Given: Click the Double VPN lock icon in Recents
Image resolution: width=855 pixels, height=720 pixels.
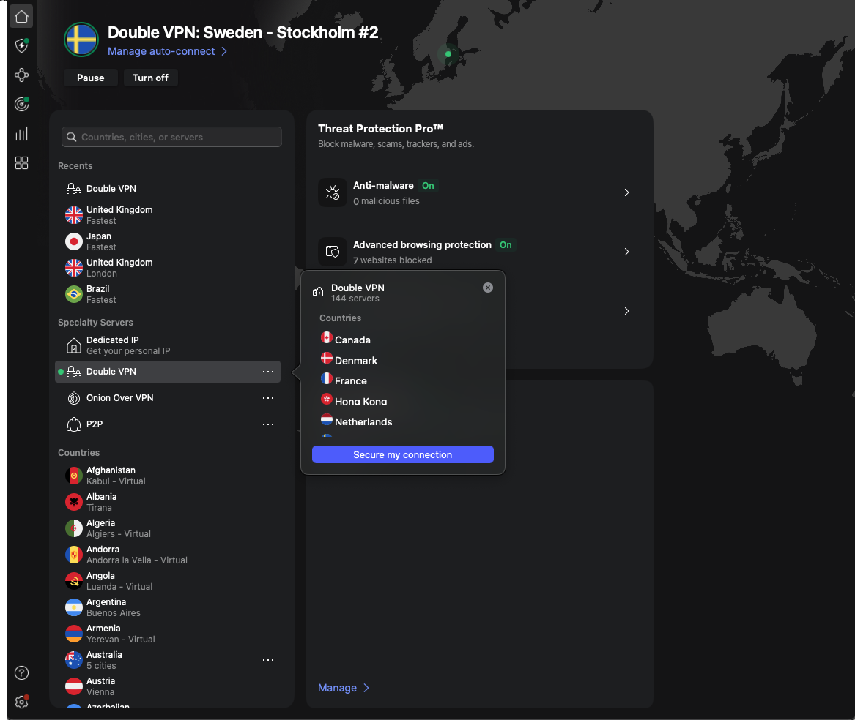Looking at the screenshot, I should pyautogui.click(x=73, y=189).
